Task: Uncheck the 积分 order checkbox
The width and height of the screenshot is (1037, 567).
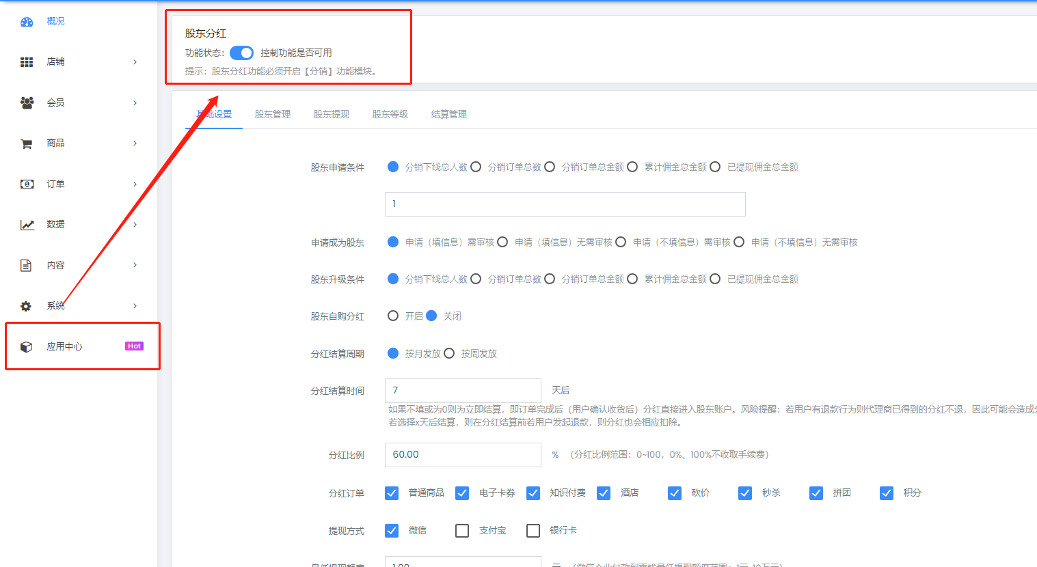Action: click(887, 493)
